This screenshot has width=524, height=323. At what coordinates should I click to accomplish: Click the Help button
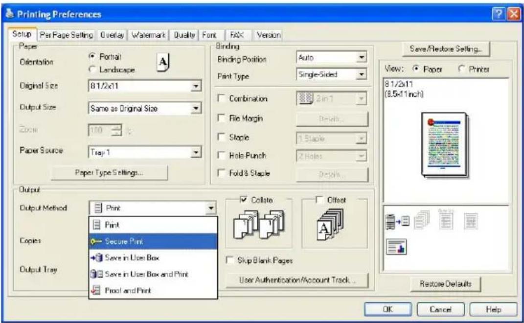tap(493, 309)
